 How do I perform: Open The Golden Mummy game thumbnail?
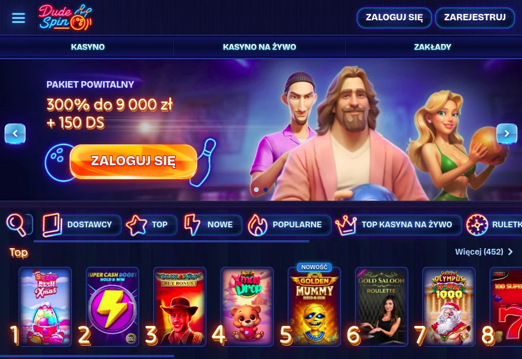[314, 306]
